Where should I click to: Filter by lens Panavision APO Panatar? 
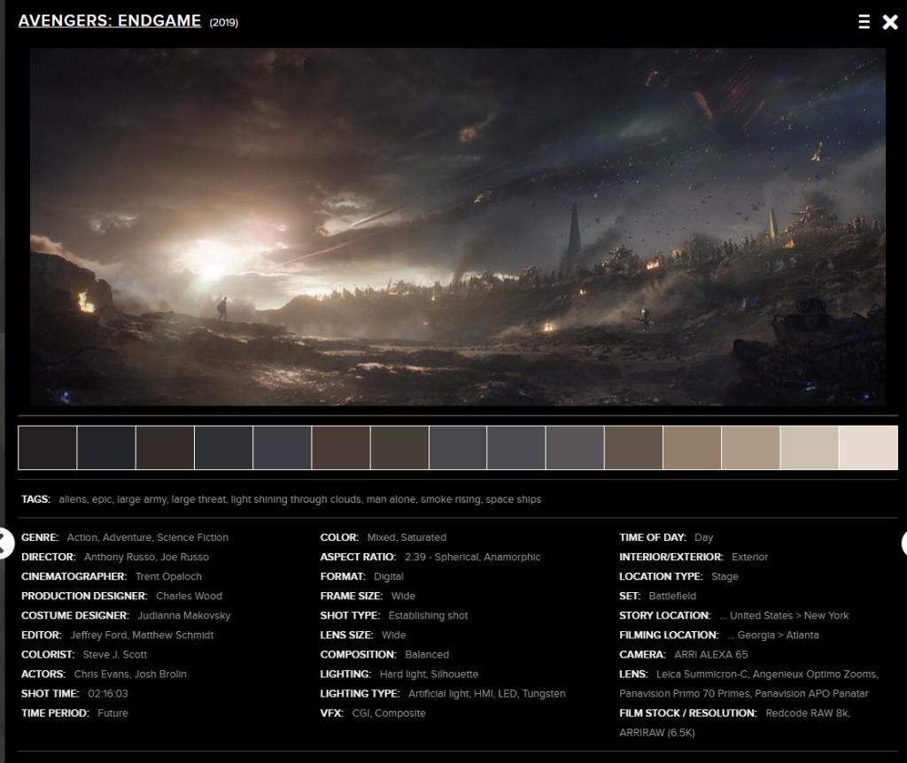pyautogui.click(x=811, y=694)
